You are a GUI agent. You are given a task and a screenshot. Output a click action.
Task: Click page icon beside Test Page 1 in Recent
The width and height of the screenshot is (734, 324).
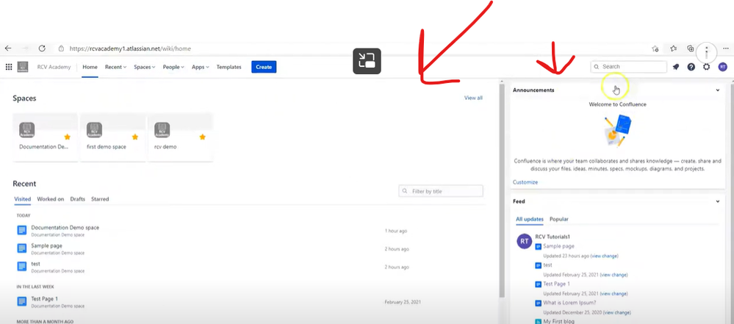coord(21,301)
